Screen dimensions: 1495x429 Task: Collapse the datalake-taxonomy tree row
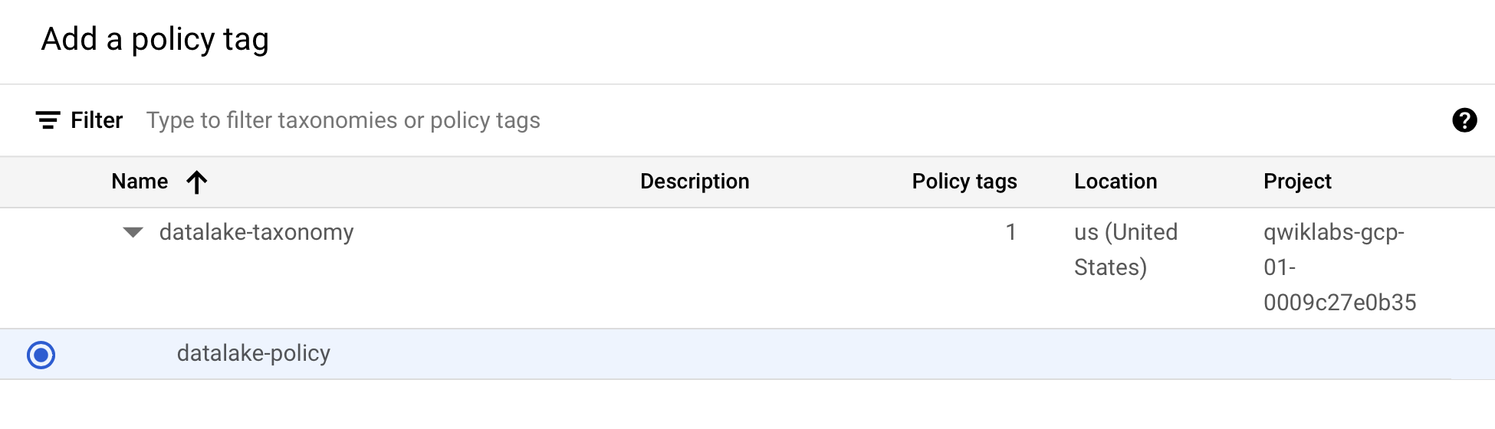tap(133, 232)
